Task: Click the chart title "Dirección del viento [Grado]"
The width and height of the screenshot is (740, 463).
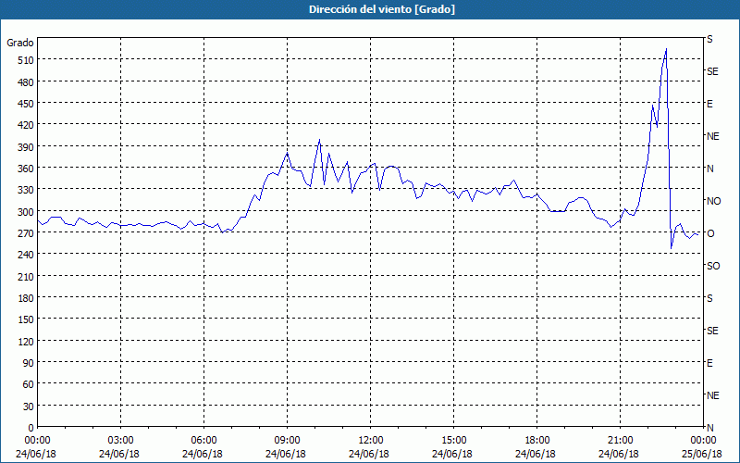Action: pos(382,9)
